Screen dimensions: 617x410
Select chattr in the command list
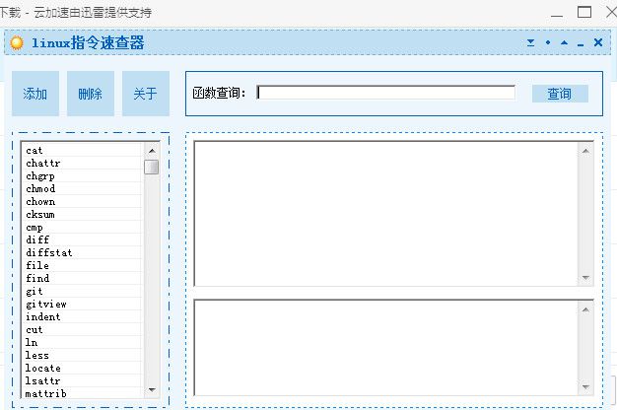(82, 163)
